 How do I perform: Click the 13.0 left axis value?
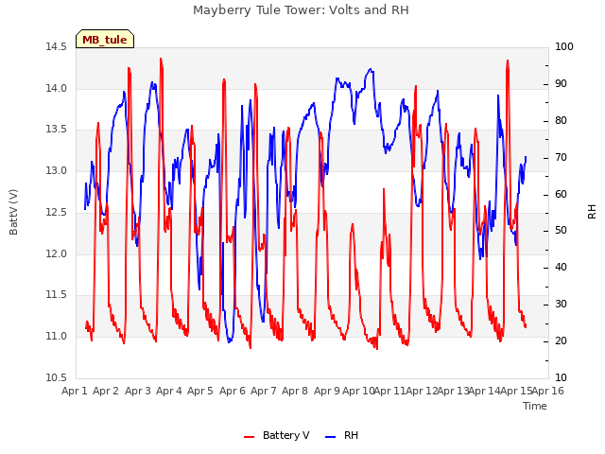(x=57, y=170)
